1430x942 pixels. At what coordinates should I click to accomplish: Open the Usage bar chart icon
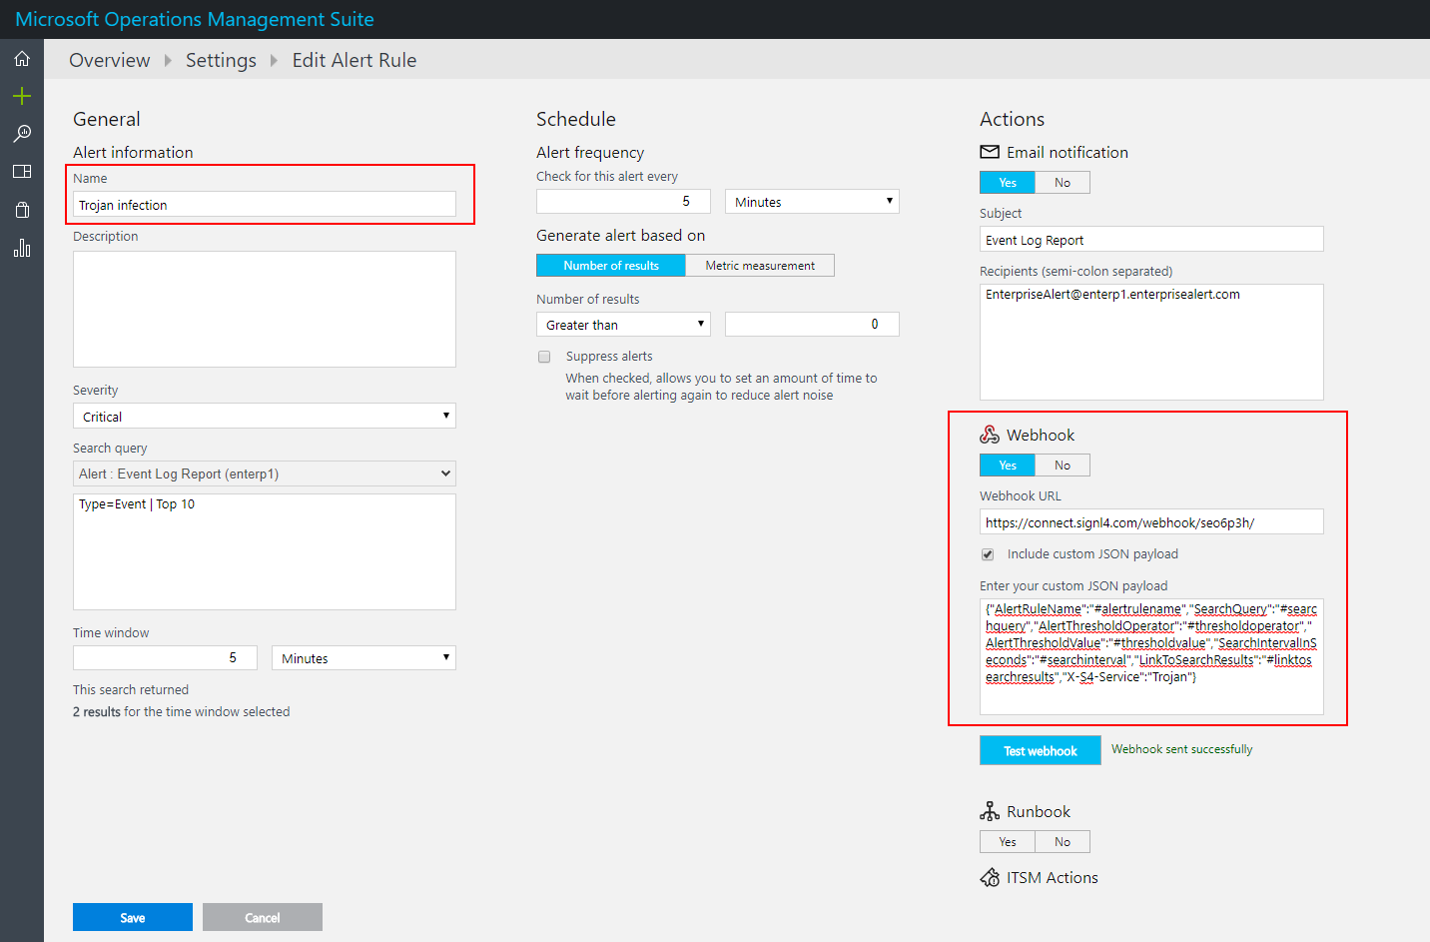click(x=22, y=248)
